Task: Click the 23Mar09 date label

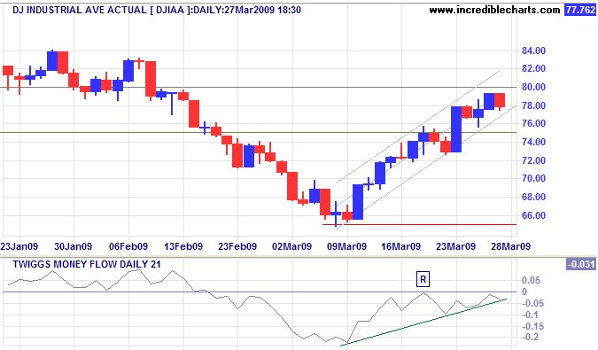Action: click(x=455, y=246)
